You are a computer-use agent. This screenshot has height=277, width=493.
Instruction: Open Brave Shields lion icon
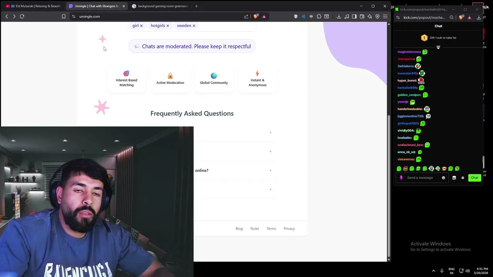coord(256,17)
